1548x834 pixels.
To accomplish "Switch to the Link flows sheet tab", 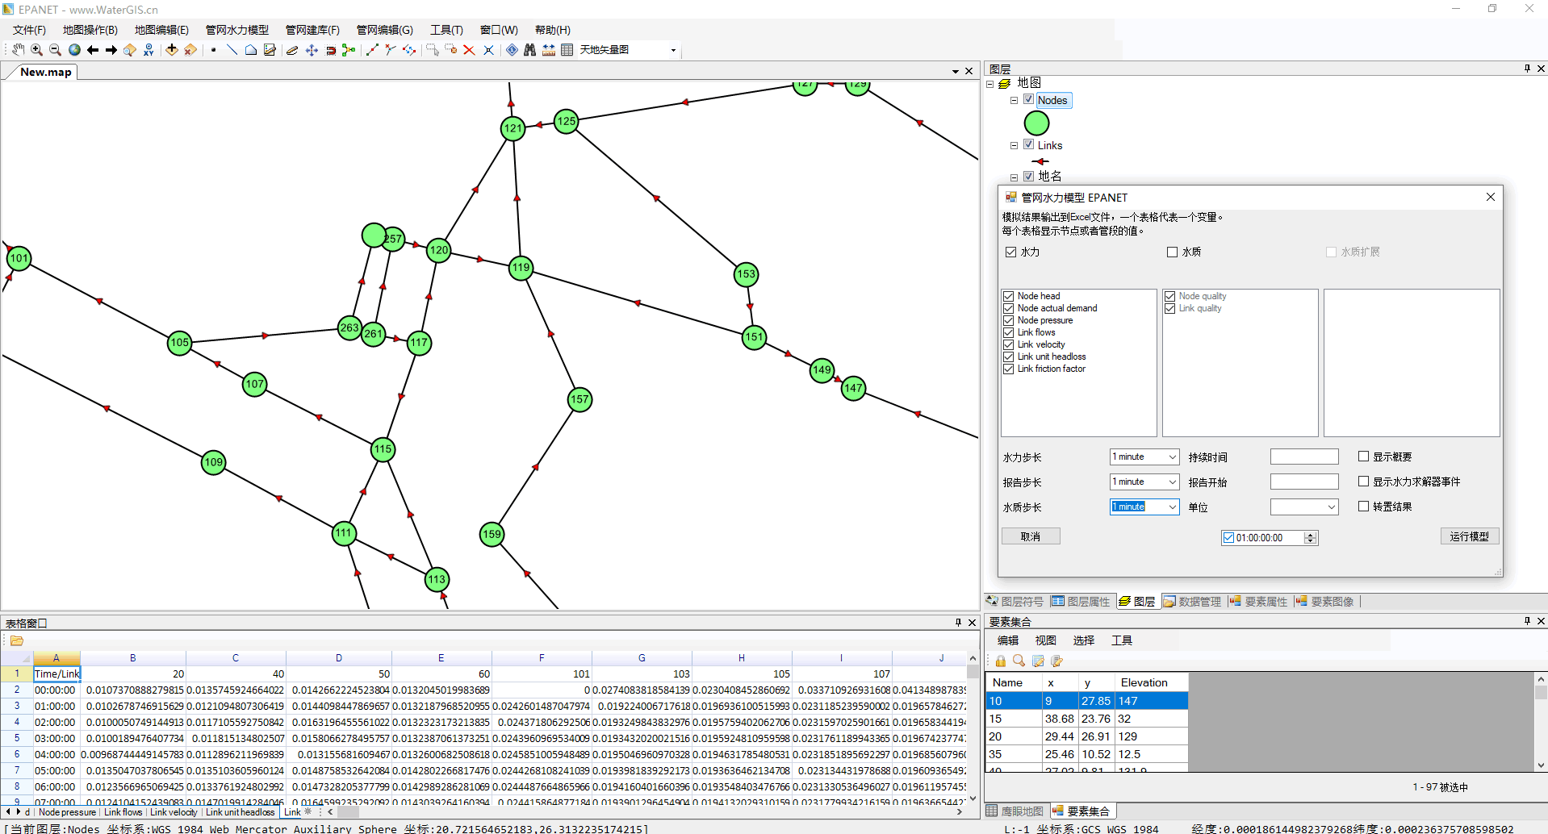I will [123, 812].
